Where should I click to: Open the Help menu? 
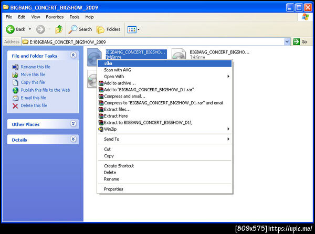(x=89, y=17)
